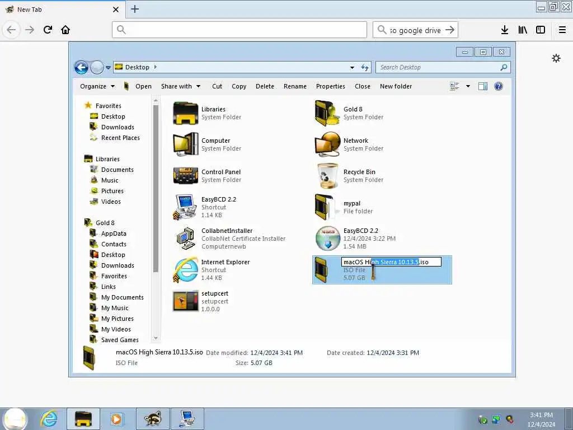Click the navigation pane scrollbar down arrow
Viewport: 573px width, 430px height.
[x=156, y=338]
